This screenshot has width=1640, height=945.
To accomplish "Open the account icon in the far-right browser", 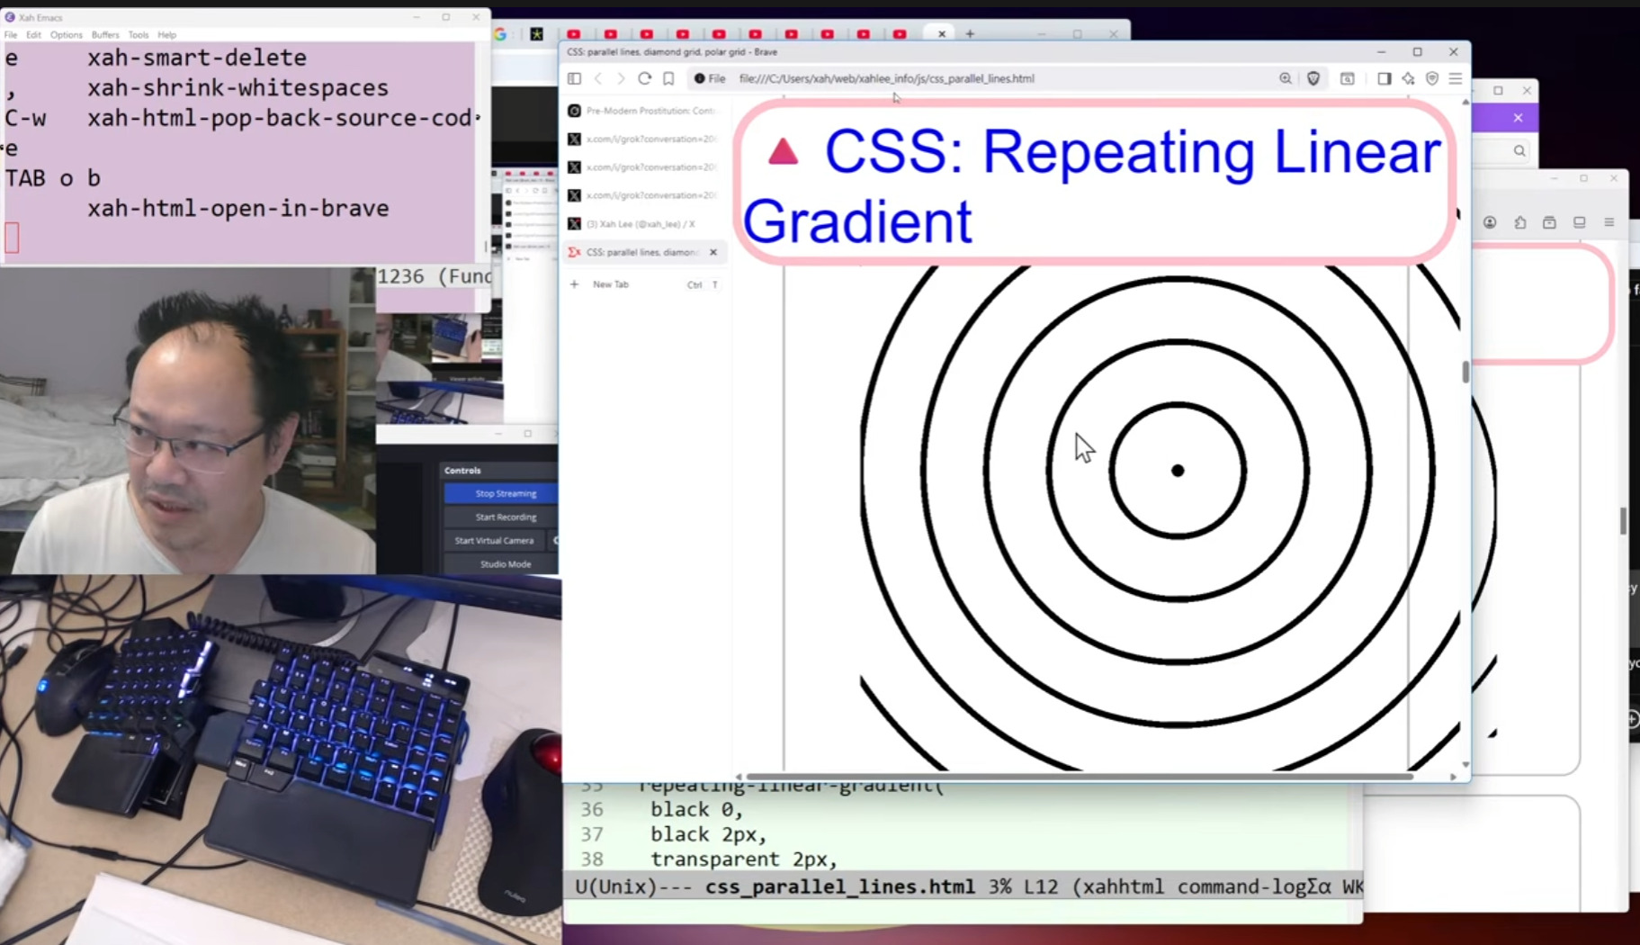I will pyautogui.click(x=1490, y=222).
